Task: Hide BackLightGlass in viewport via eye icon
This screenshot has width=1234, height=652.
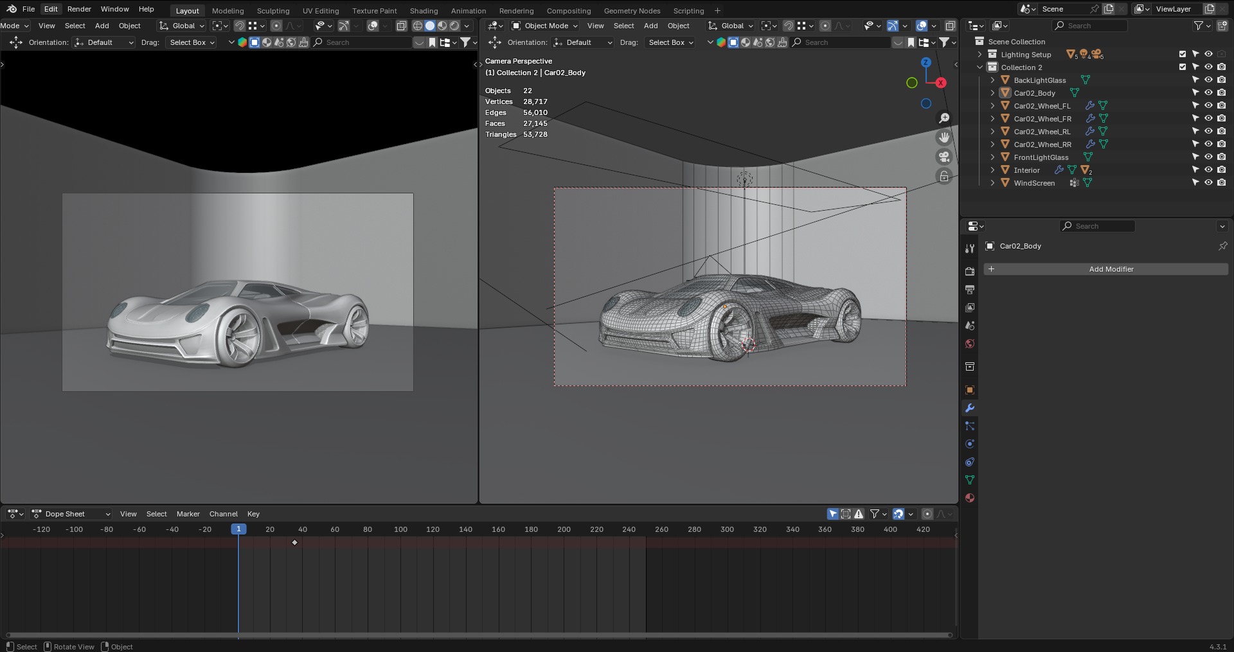Action: point(1208,80)
